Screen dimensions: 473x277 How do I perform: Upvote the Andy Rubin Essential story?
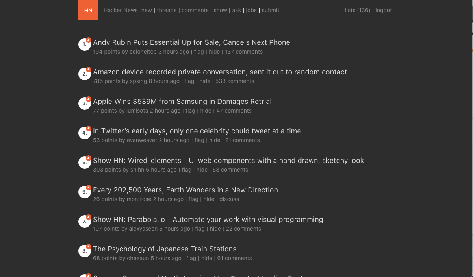coord(88,39)
